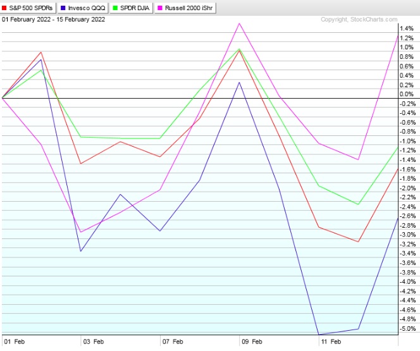Click the -2.0% y-axis label
Screen dimensions: 420x351
407,188
